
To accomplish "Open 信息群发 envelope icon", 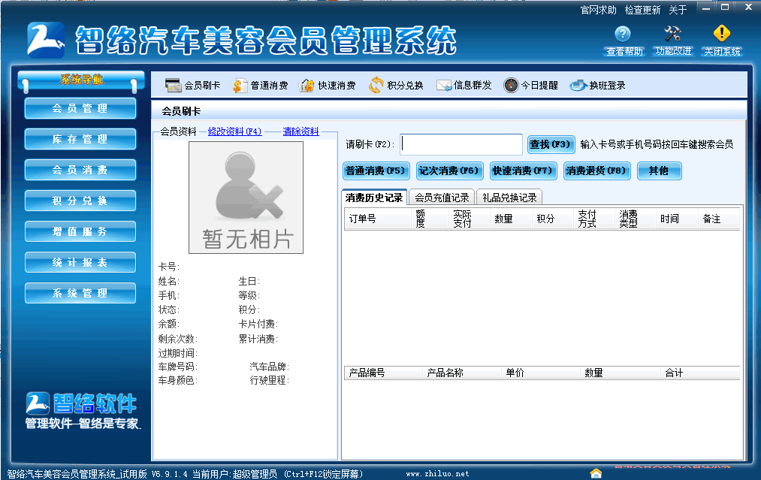I will [443, 86].
